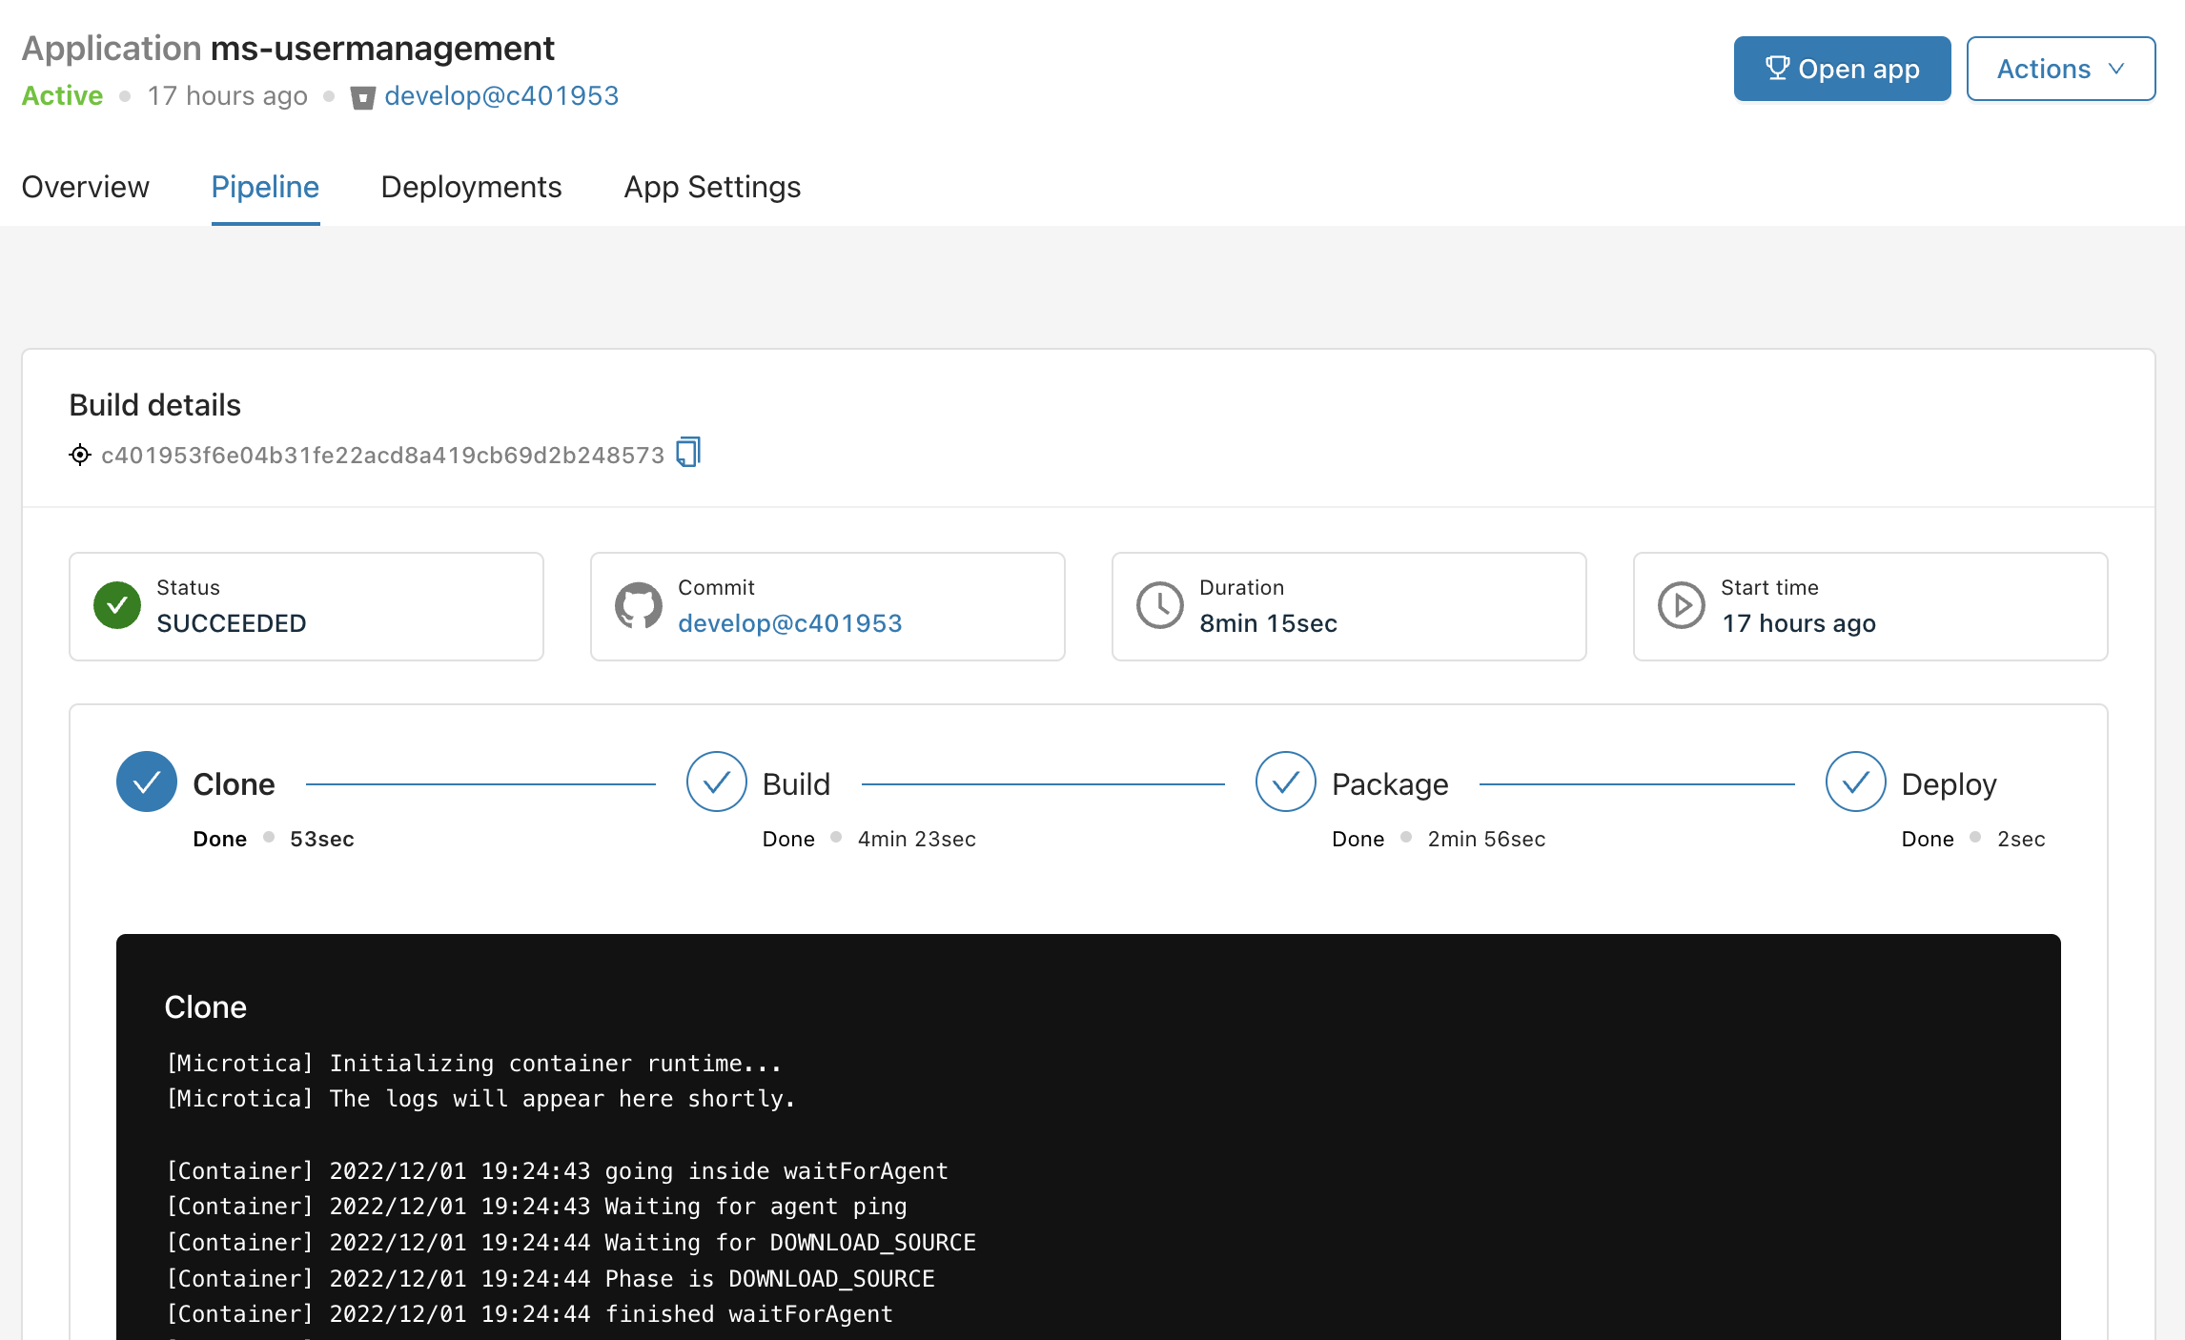Switch to the Overview tab

[x=86, y=187]
